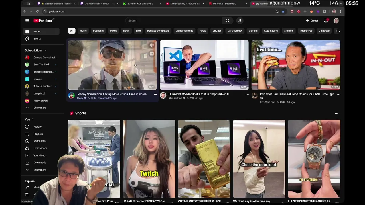The height and width of the screenshot is (205, 365).
Task: Start voice search with the microphone
Action: 240,20
